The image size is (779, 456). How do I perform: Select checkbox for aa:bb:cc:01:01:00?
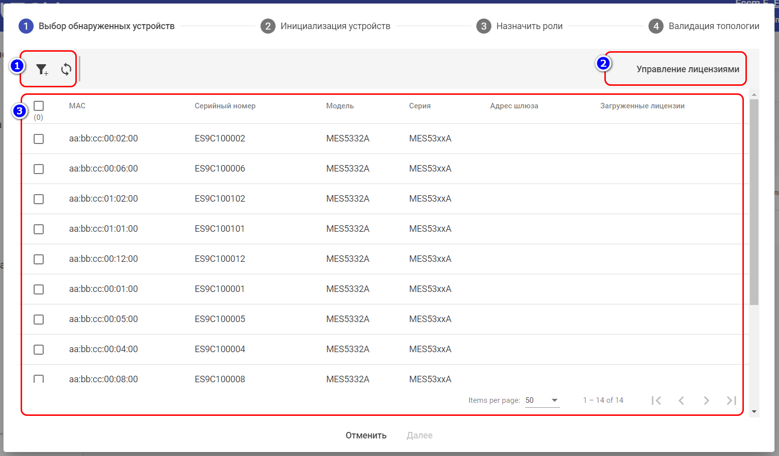pos(39,229)
